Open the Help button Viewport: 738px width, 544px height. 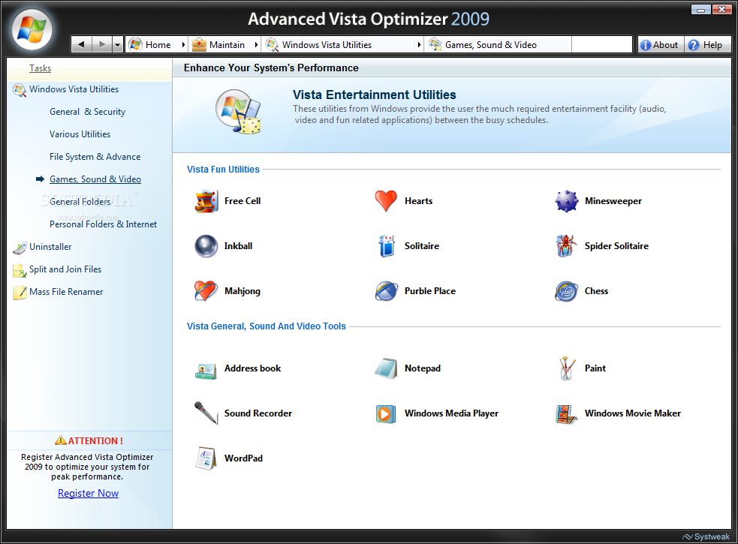pos(707,45)
